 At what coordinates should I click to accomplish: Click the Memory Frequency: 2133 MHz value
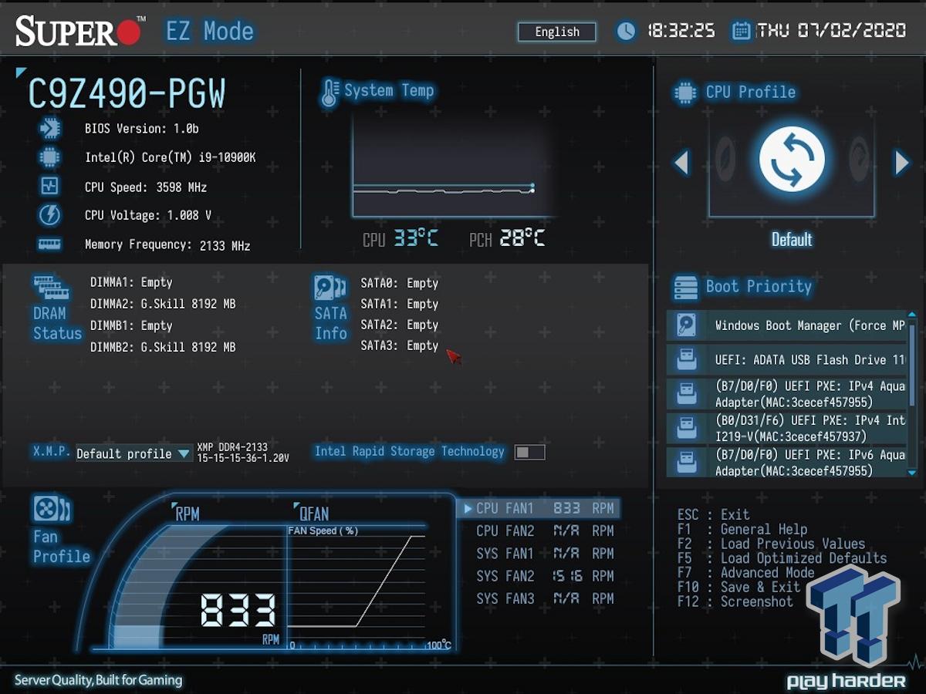pyautogui.click(x=167, y=245)
